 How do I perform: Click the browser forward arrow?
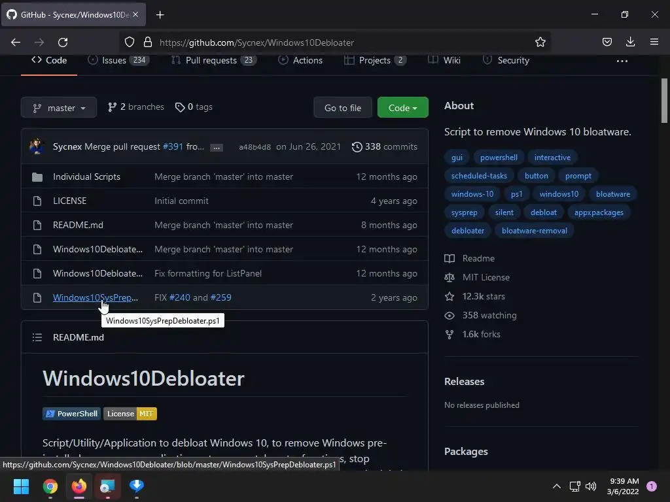click(39, 42)
